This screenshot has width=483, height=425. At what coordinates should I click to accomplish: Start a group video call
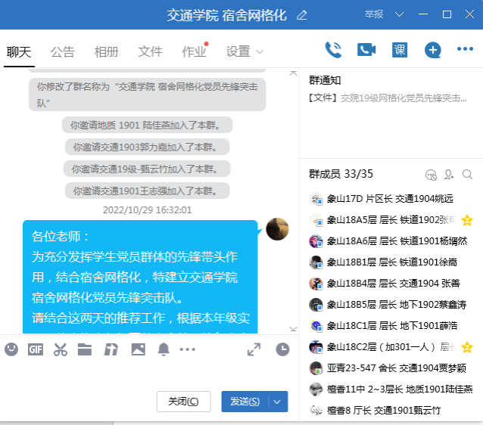point(366,50)
